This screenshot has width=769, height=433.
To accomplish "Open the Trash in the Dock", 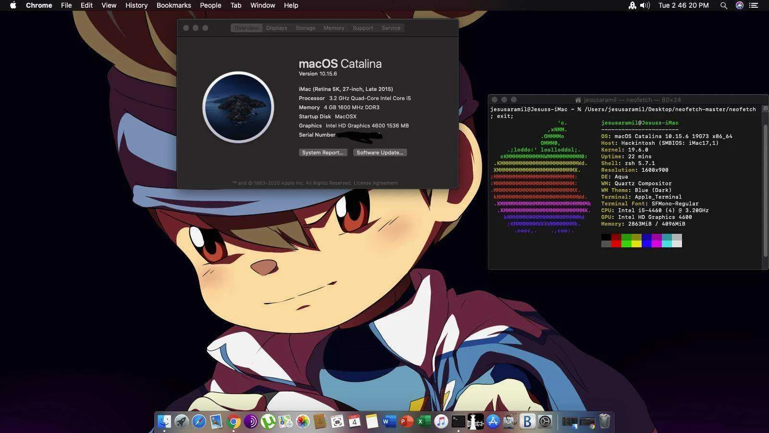I will click(605, 421).
